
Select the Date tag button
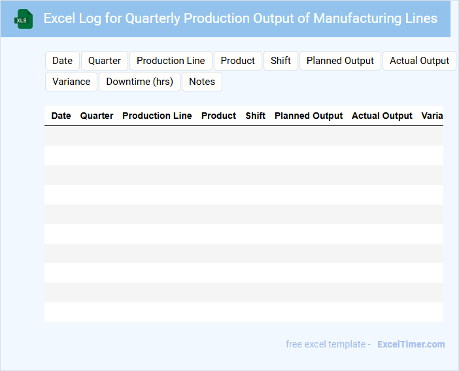click(62, 61)
